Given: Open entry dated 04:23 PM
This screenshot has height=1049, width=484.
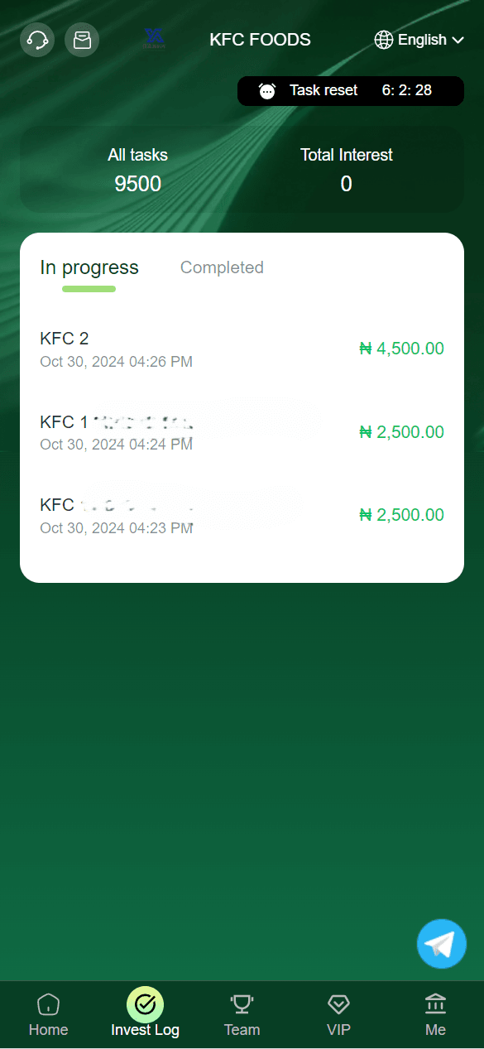Looking at the screenshot, I should pos(242,515).
